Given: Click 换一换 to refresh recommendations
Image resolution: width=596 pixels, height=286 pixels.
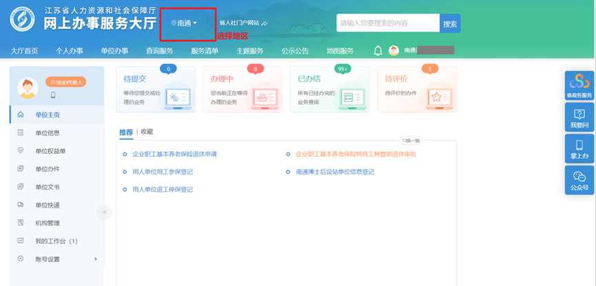Looking at the screenshot, I should (411, 140).
